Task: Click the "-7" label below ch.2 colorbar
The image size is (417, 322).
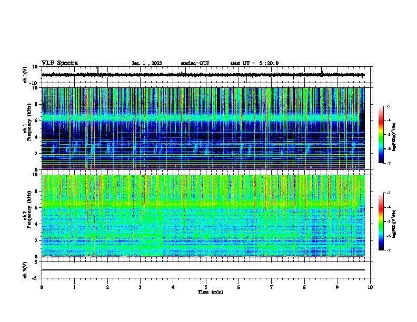Action: pyautogui.click(x=388, y=250)
